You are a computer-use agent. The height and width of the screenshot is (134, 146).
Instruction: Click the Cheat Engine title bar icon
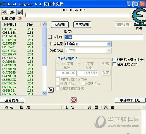click(x=3, y=4)
